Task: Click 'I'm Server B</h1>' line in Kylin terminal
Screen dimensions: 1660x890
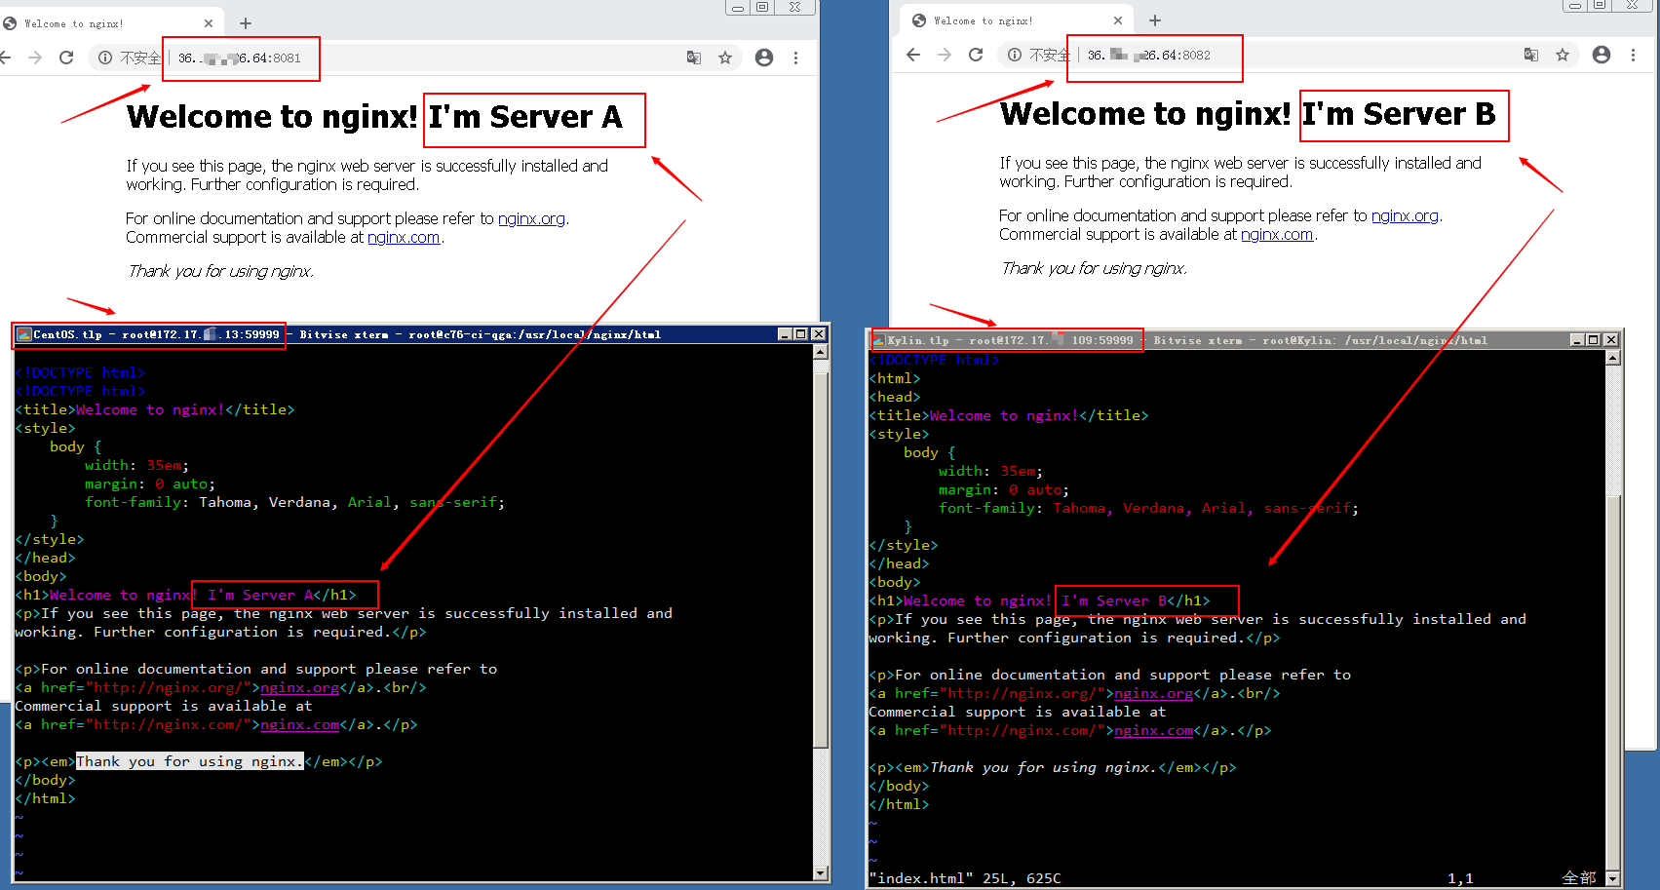Action: 1136,601
